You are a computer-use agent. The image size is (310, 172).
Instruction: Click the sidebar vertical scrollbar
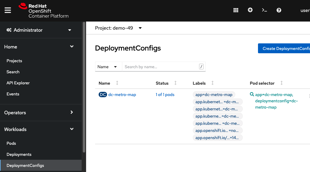pyautogui.click(x=84, y=87)
